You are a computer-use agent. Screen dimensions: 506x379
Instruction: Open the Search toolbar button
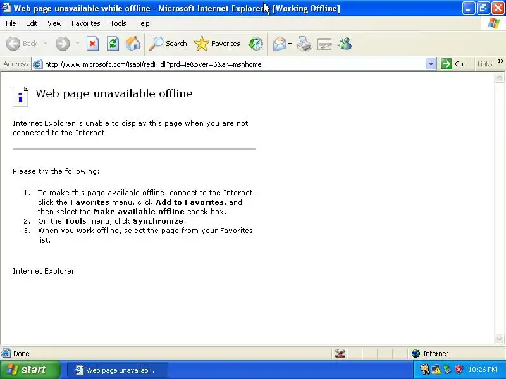pyautogui.click(x=168, y=44)
